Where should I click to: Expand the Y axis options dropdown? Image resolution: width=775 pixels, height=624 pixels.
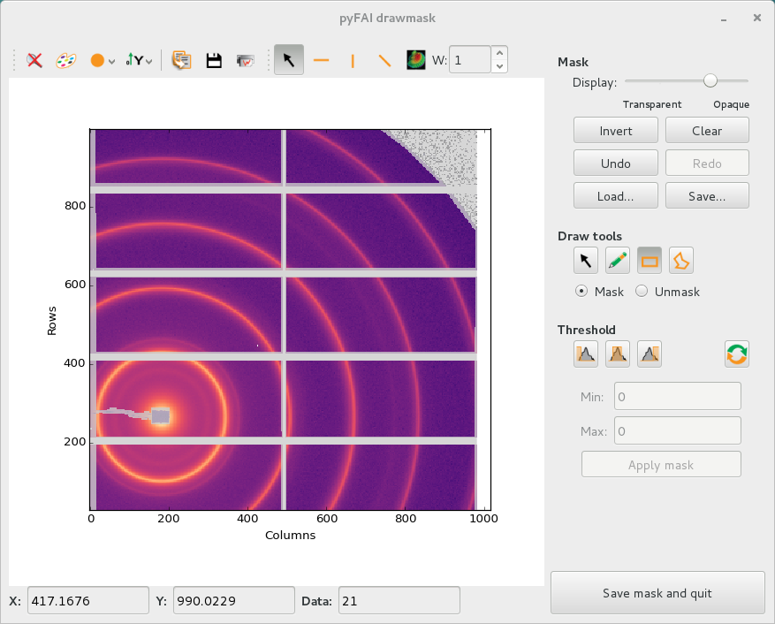(x=139, y=60)
